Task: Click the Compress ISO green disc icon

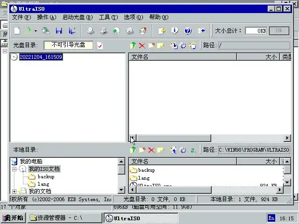Action: [x=116, y=31]
